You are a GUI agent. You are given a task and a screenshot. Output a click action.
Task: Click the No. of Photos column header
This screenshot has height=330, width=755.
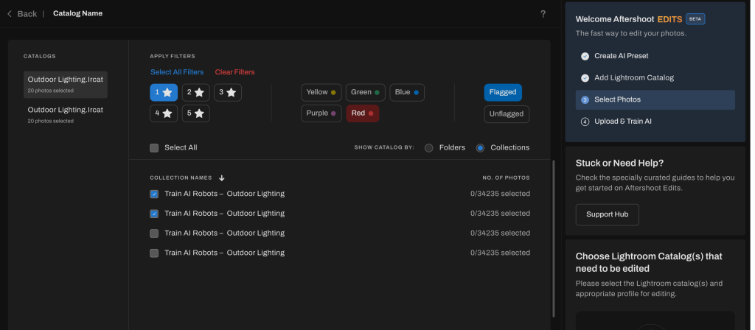click(x=506, y=178)
